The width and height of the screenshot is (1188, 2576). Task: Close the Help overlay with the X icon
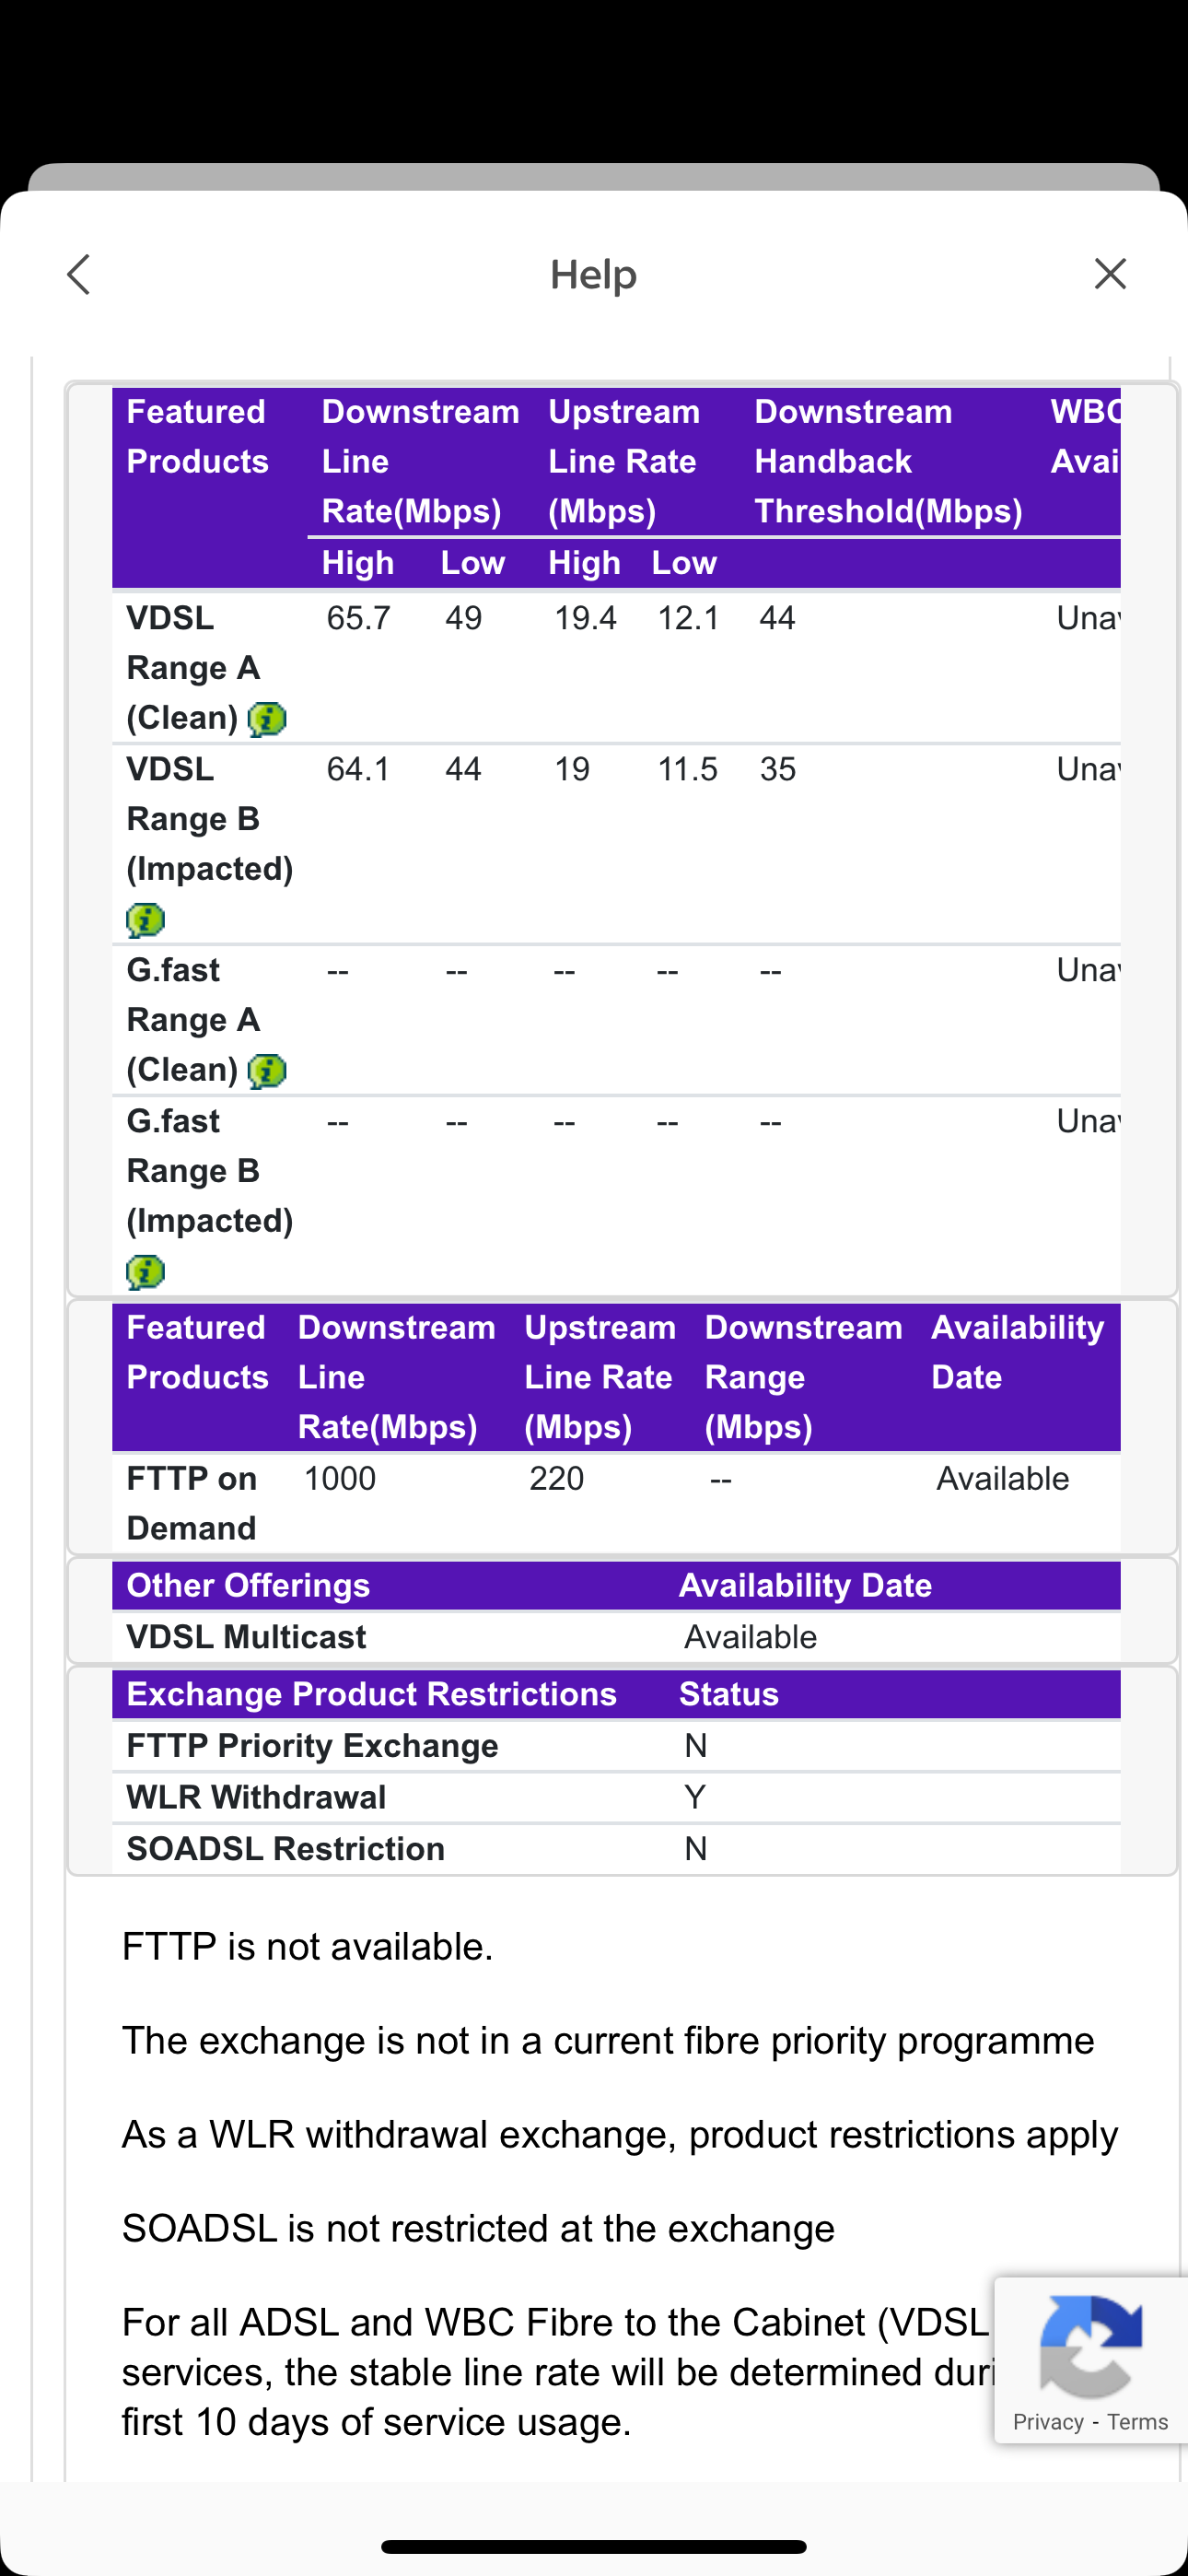tap(1110, 273)
